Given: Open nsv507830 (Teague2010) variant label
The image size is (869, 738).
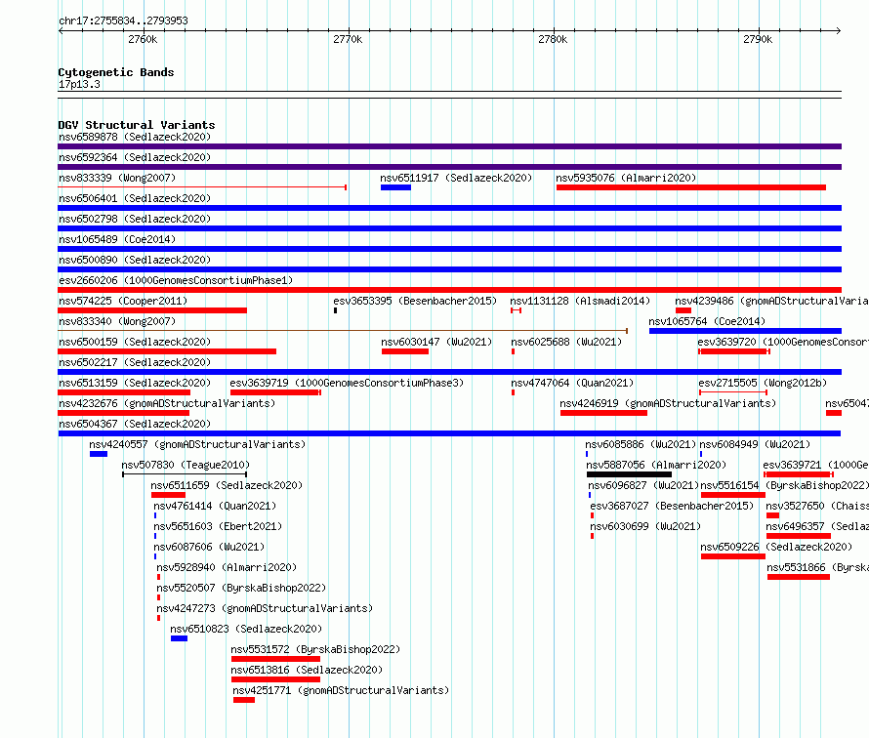Looking at the screenshot, I should click(x=186, y=465).
